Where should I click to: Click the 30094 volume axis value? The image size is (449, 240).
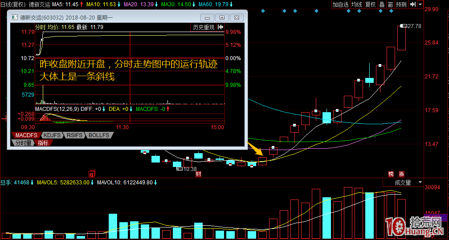(x=433, y=187)
